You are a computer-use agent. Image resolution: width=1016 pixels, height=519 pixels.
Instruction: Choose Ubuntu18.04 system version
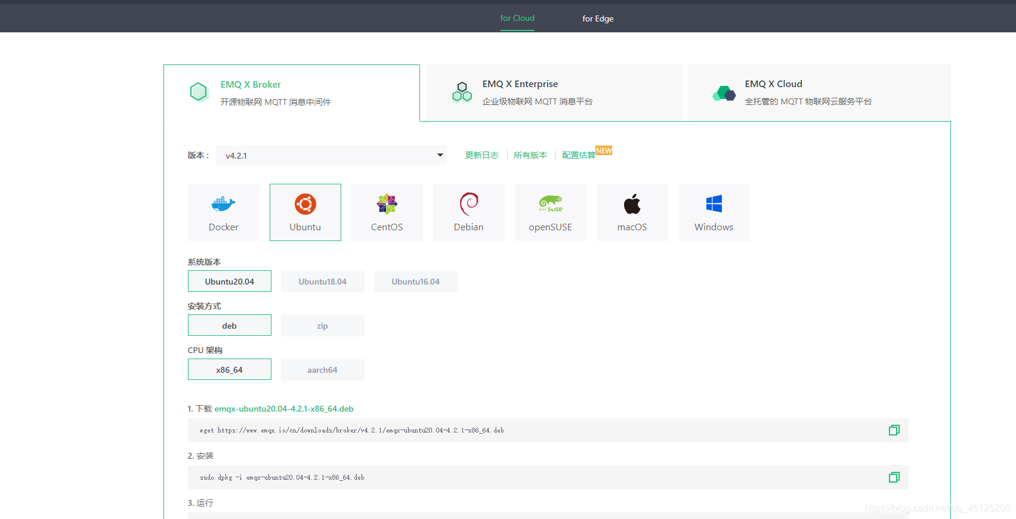point(323,282)
